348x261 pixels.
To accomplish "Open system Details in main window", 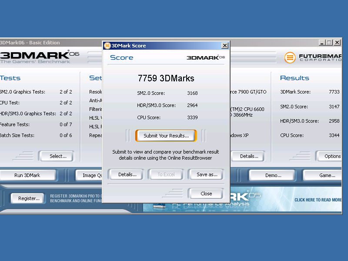I will pyautogui.click(x=249, y=156).
